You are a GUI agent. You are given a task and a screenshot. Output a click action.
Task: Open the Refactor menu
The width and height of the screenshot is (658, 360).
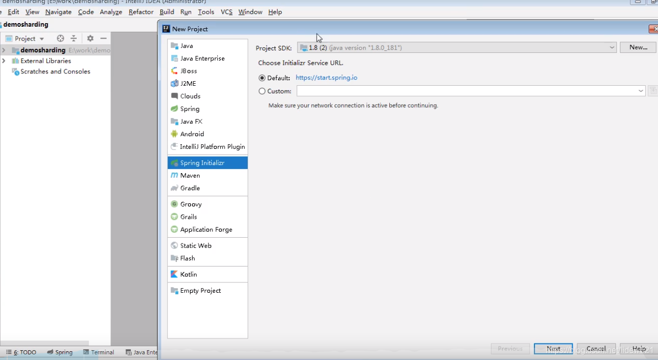(141, 12)
